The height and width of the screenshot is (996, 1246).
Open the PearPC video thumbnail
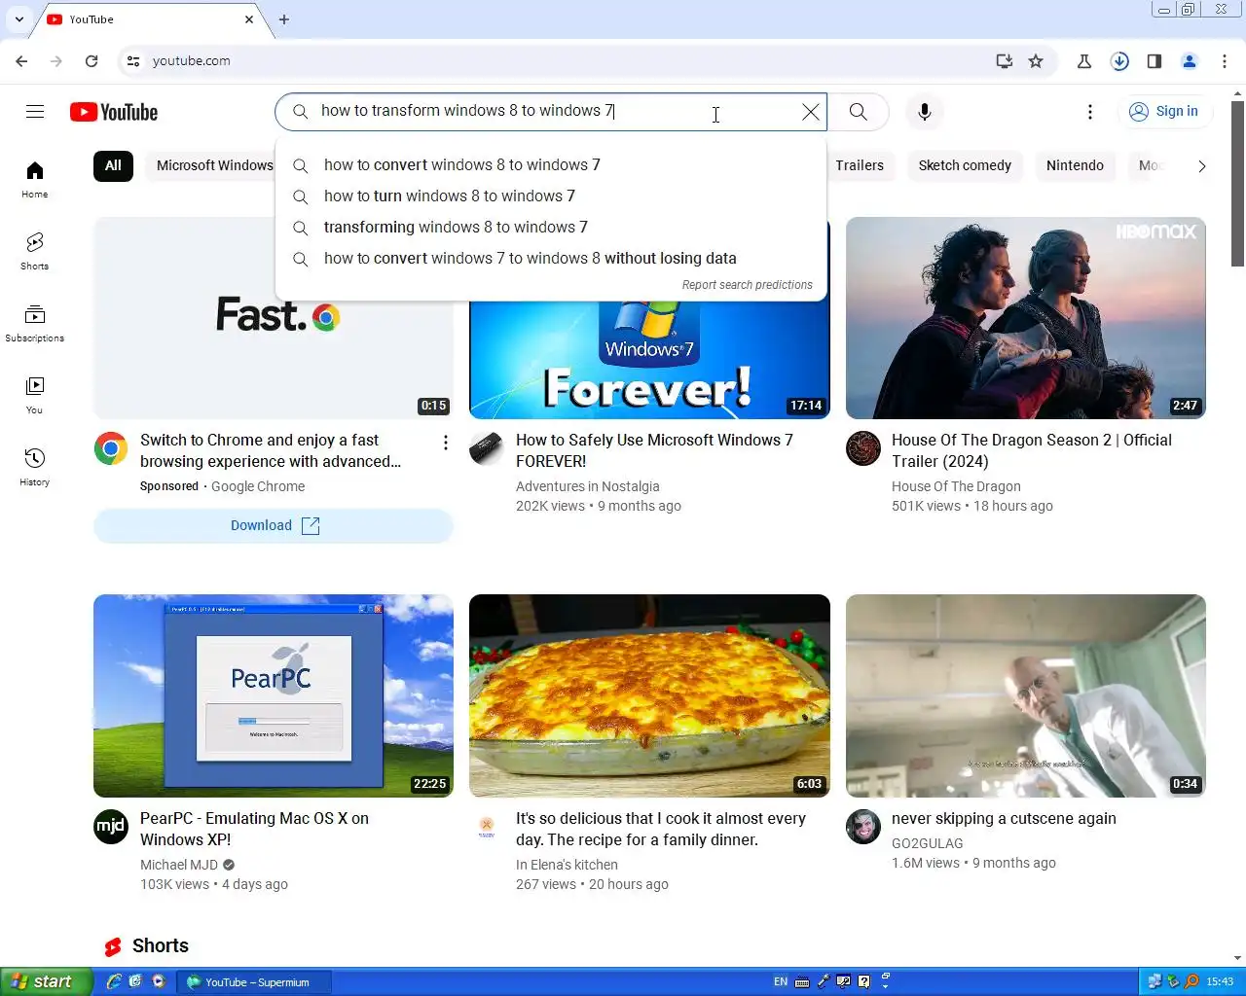tap(274, 695)
